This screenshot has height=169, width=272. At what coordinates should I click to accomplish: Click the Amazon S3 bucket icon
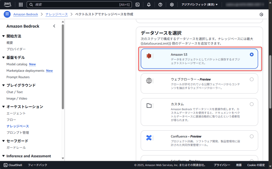click(x=149, y=56)
